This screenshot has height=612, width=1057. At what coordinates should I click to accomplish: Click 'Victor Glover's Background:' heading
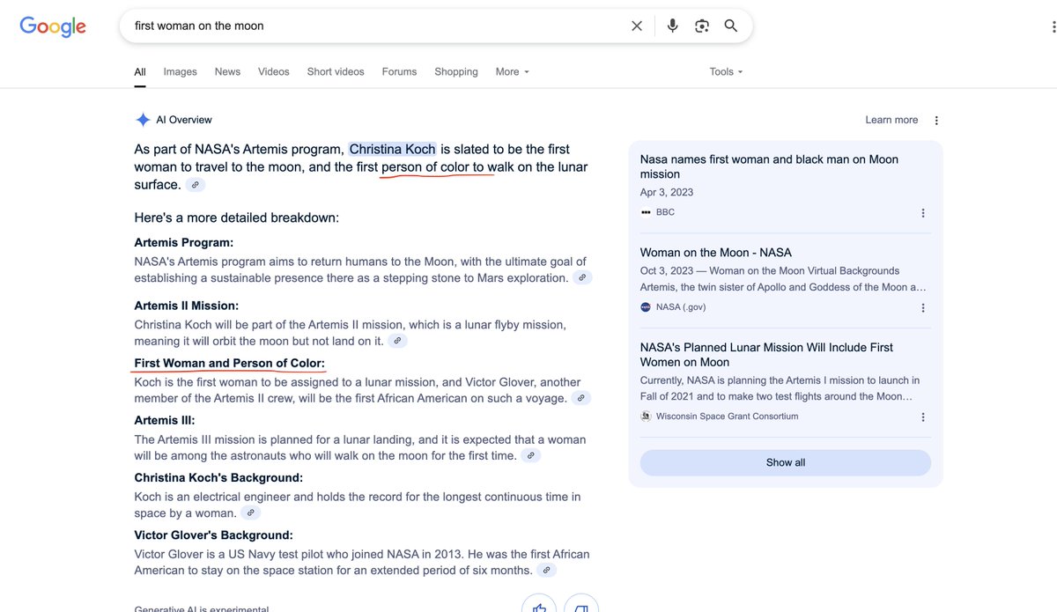point(214,535)
